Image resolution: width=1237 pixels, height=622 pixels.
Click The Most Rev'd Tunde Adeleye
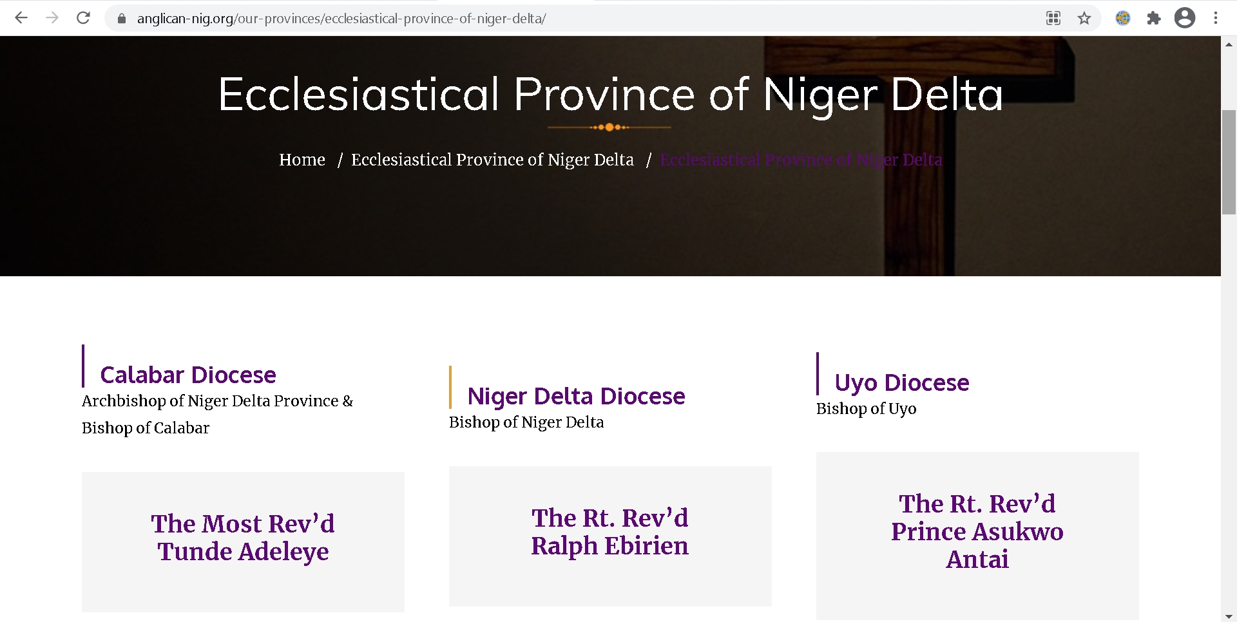[242, 538]
